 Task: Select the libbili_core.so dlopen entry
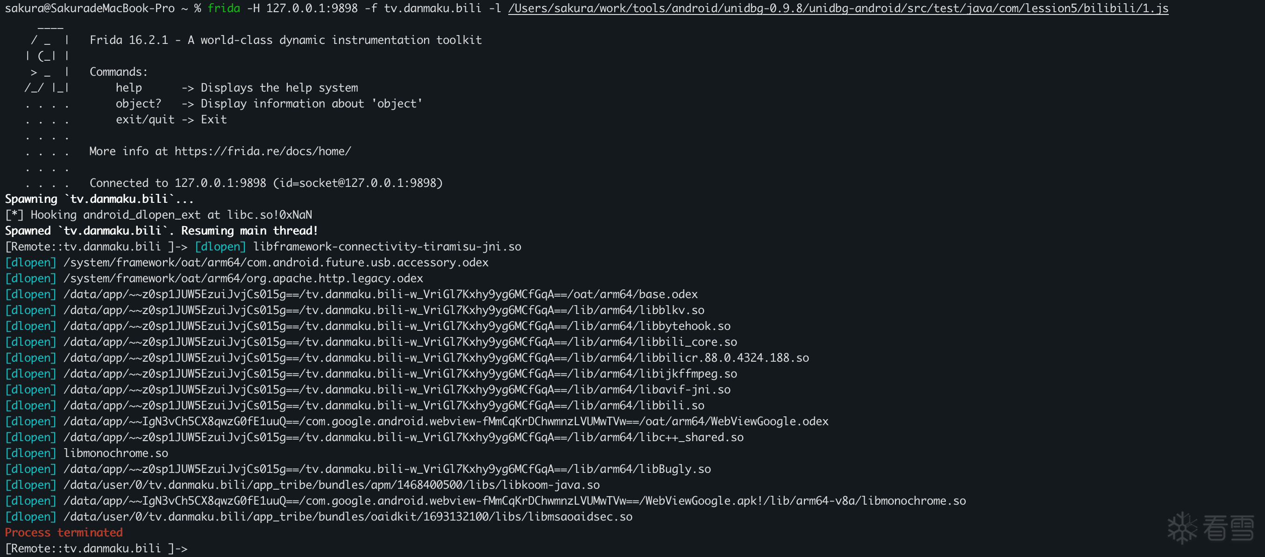tap(400, 342)
